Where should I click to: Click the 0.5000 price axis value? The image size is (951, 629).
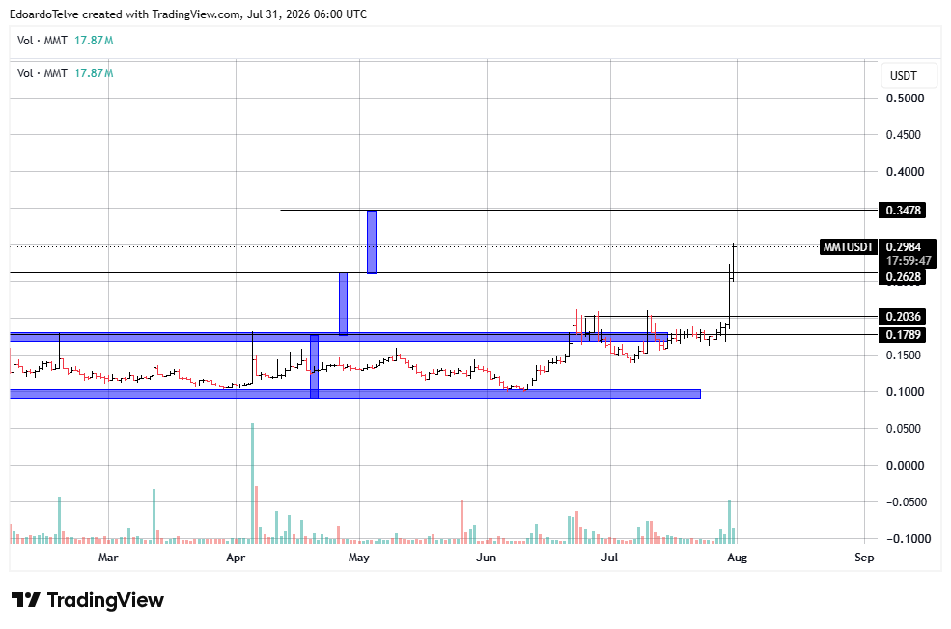click(905, 99)
